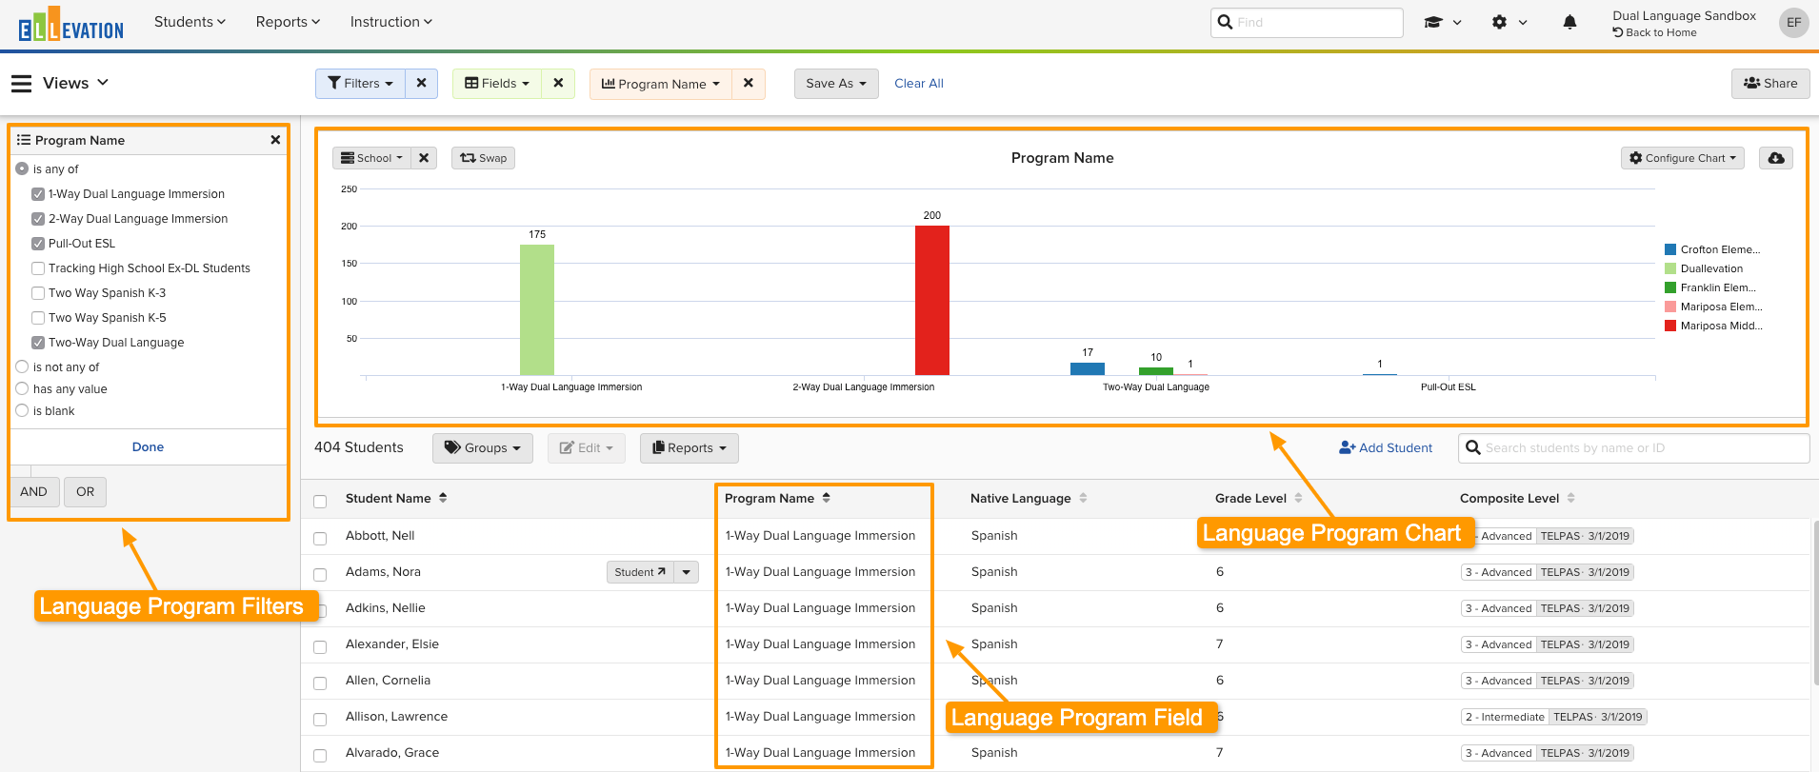This screenshot has height=772, width=1819.
Task: Uncheck 1-Way Dual Language Immersion
Action: [38, 194]
